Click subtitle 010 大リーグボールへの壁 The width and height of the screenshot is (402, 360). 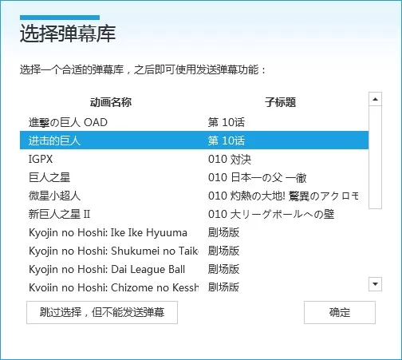[x=271, y=214]
